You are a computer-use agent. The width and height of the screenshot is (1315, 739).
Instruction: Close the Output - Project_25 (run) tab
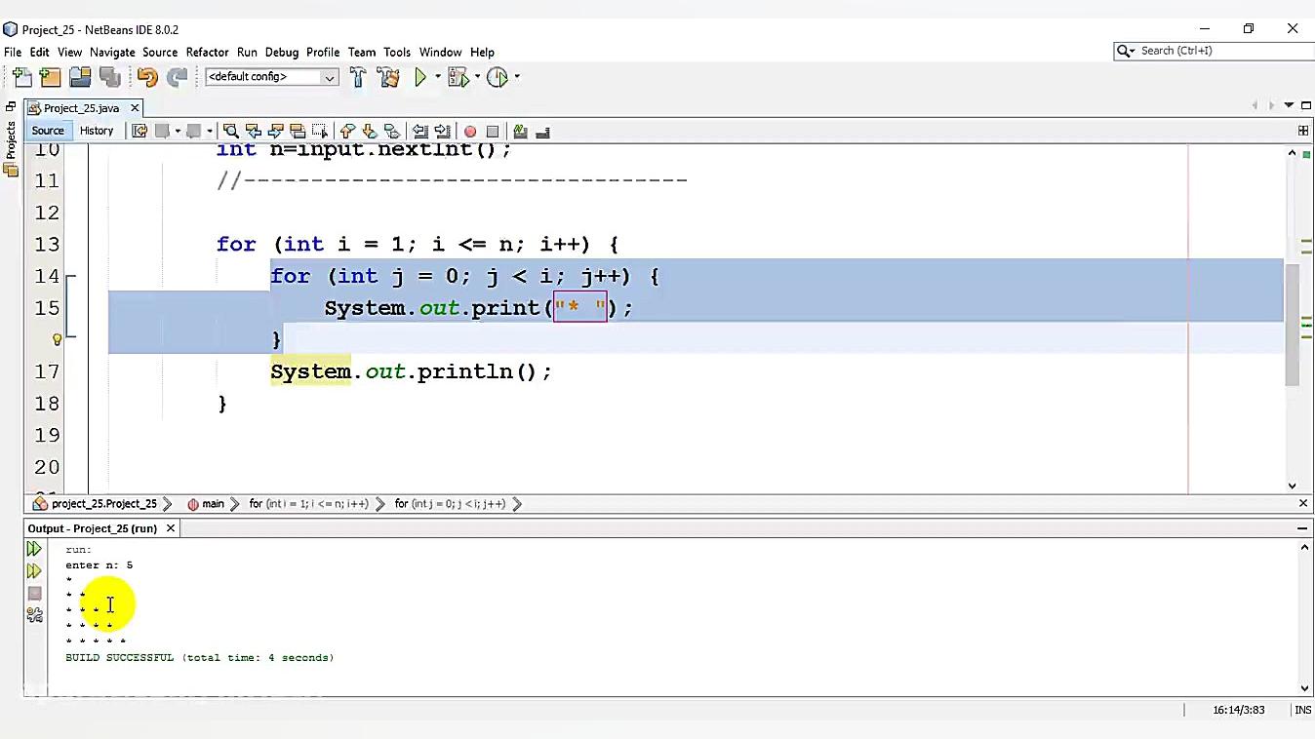coord(170,528)
